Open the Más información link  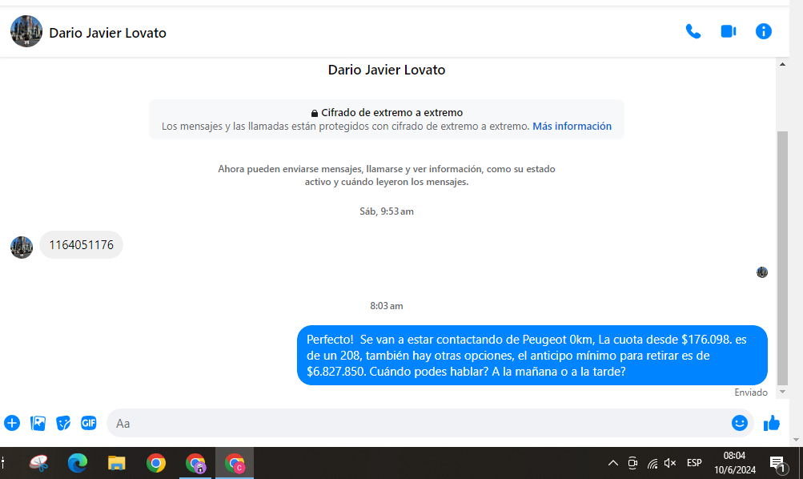pos(572,126)
